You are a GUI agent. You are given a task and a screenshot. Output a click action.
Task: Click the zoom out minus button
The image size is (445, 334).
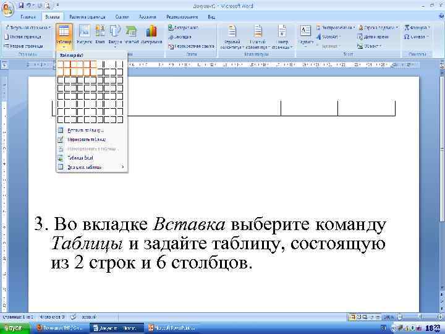coord(399,317)
